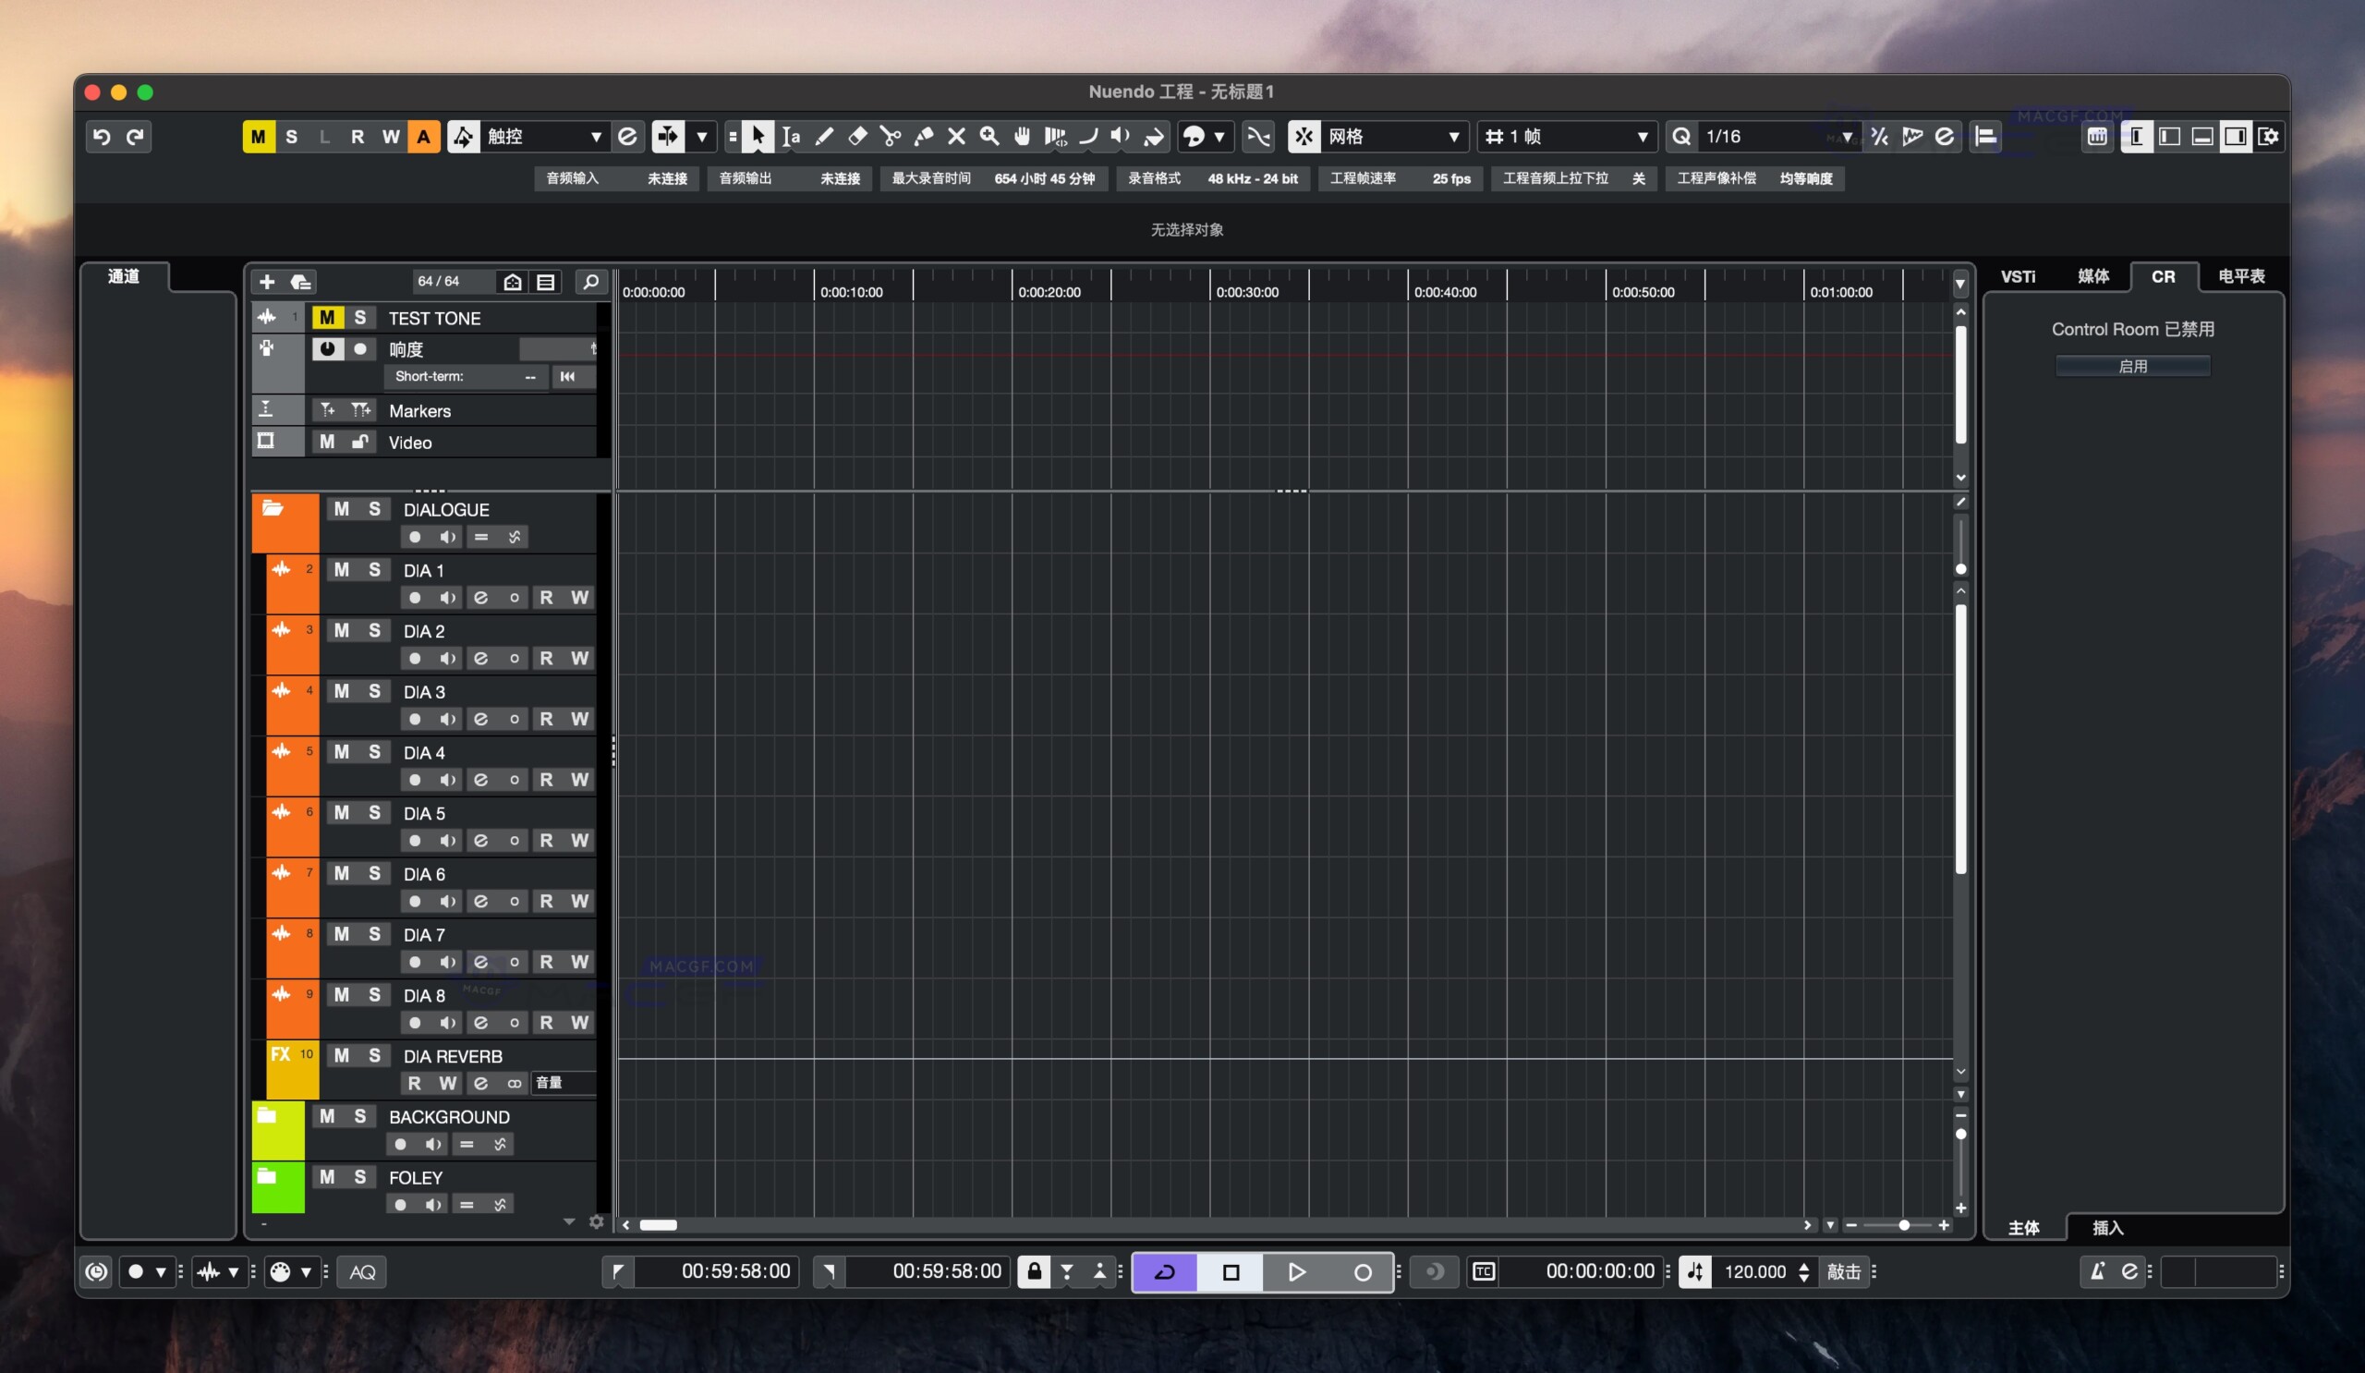Select the Glue tool

(x=924, y=136)
